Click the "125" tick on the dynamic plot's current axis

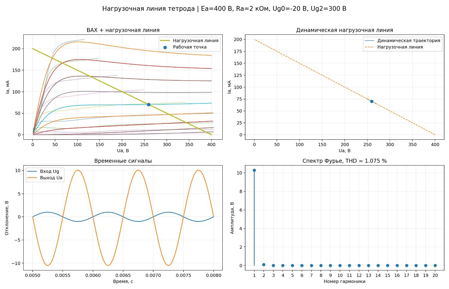coord(238,75)
